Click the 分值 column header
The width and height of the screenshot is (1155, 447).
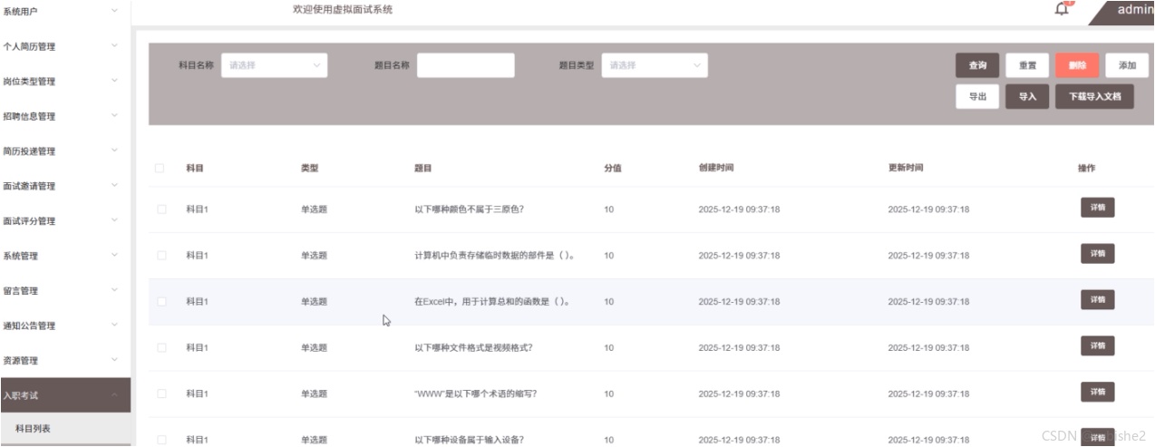(x=612, y=168)
